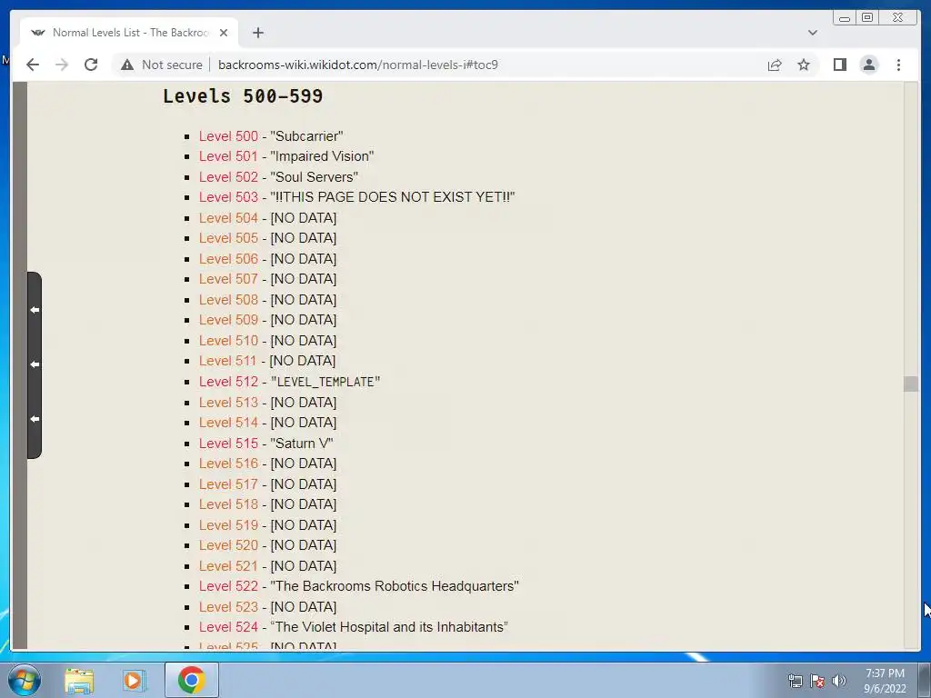Screen dimensions: 931x698
Task: Open the Level 514 link
Action: tap(228, 423)
